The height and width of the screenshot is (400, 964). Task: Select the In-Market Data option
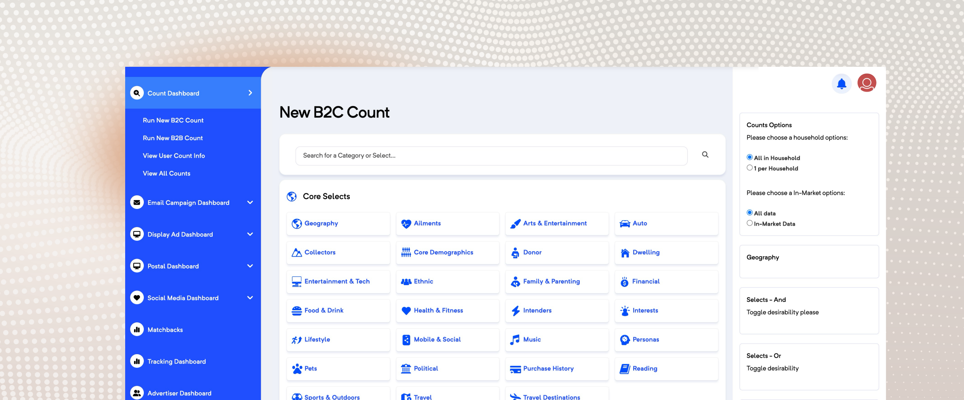coord(749,223)
